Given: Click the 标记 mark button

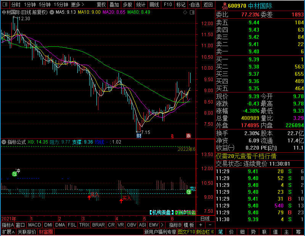Looking at the screenshot, I should [x=181, y=5].
